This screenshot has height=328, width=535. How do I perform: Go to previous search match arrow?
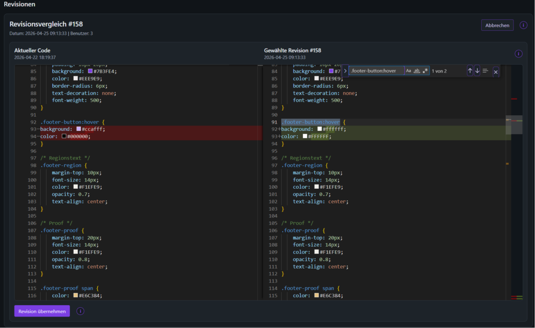470,71
